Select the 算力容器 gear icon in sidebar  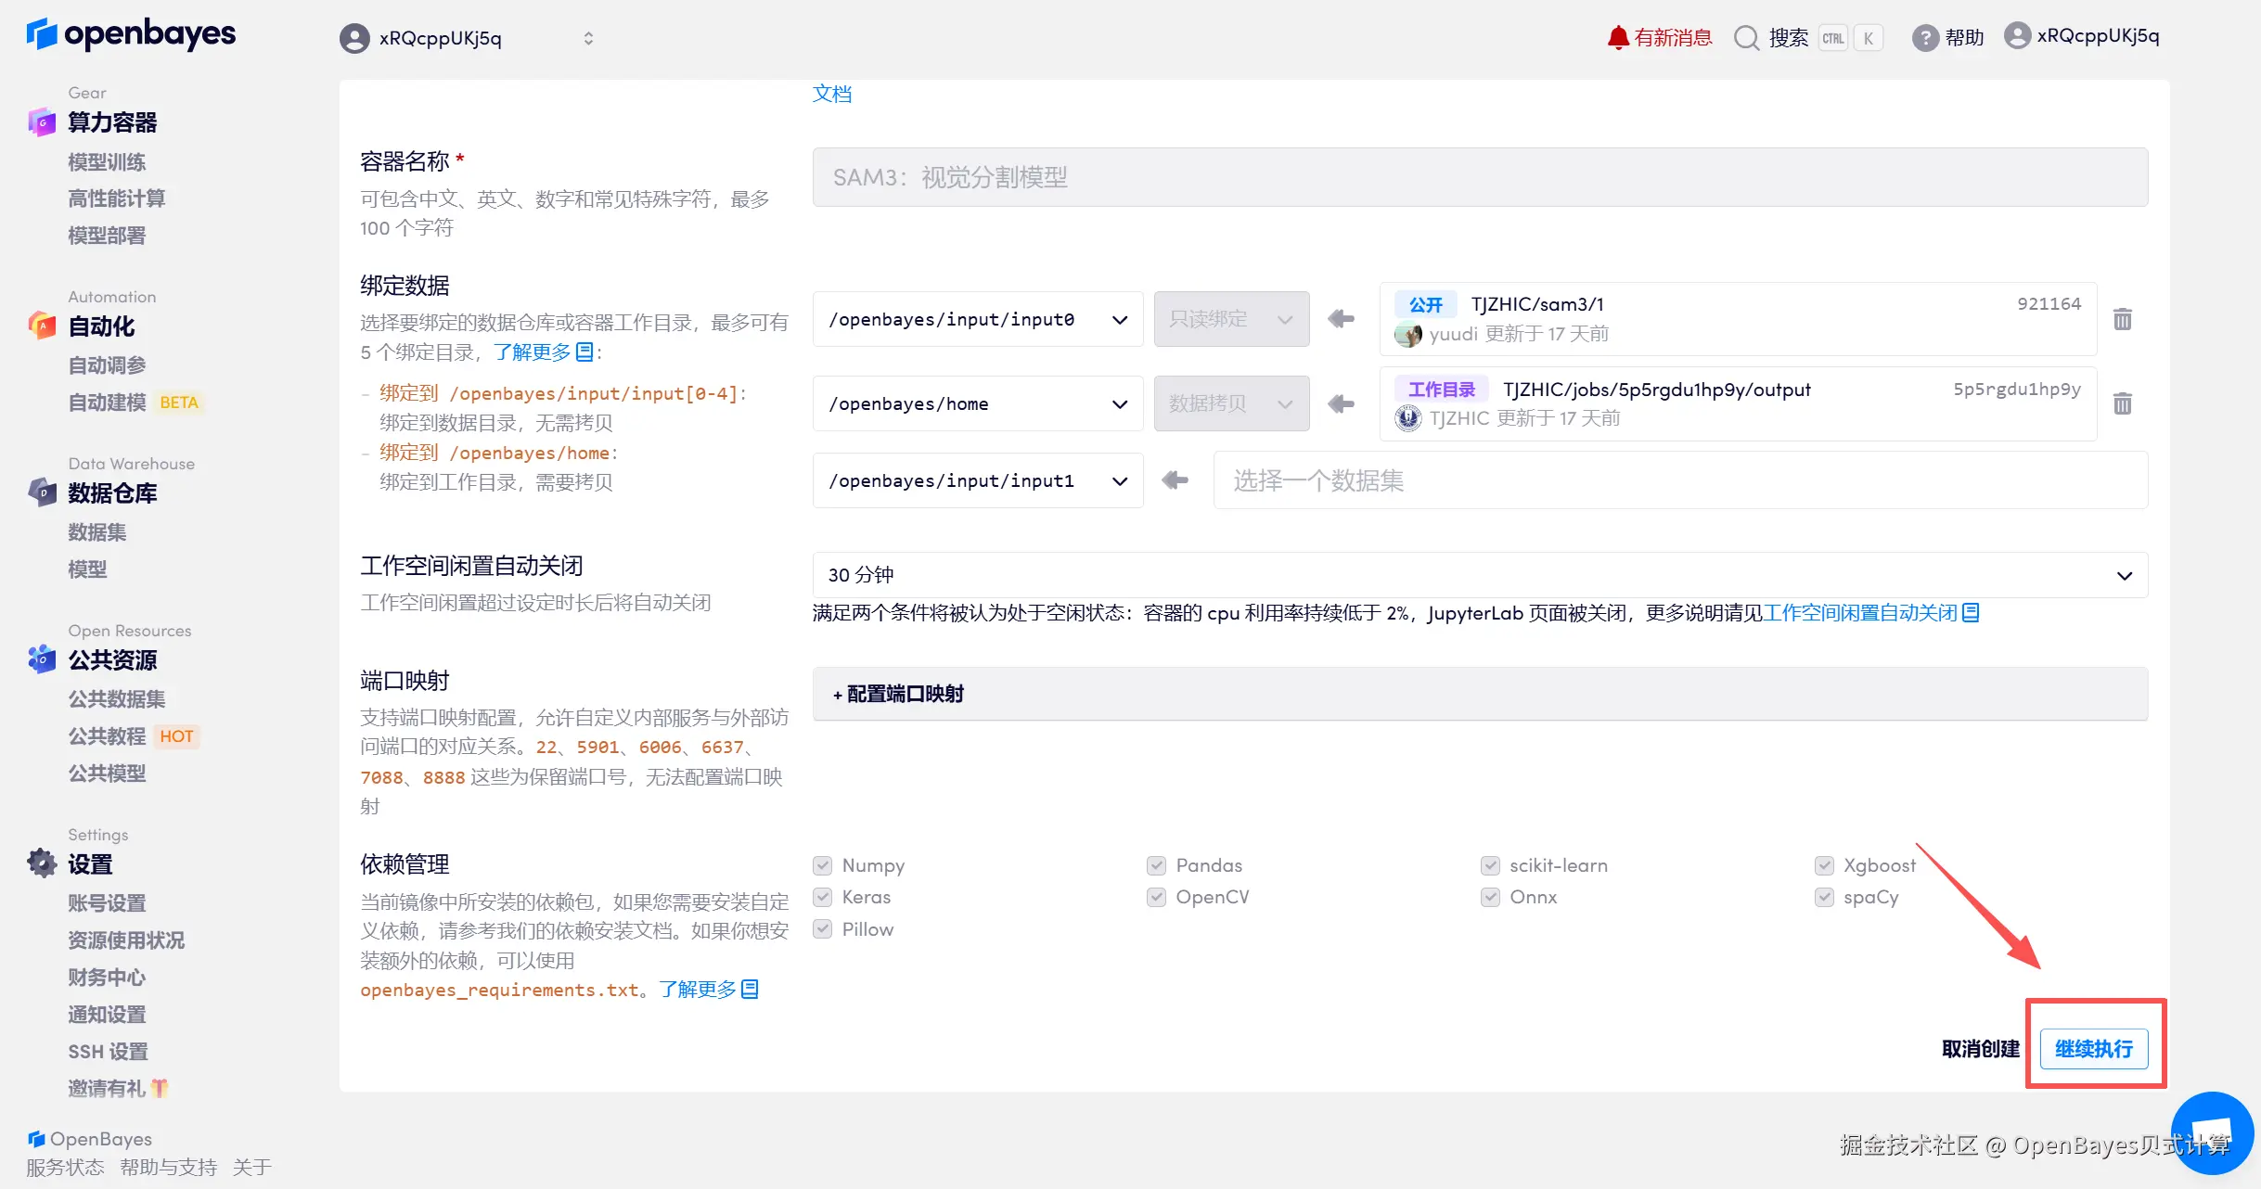point(41,121)
